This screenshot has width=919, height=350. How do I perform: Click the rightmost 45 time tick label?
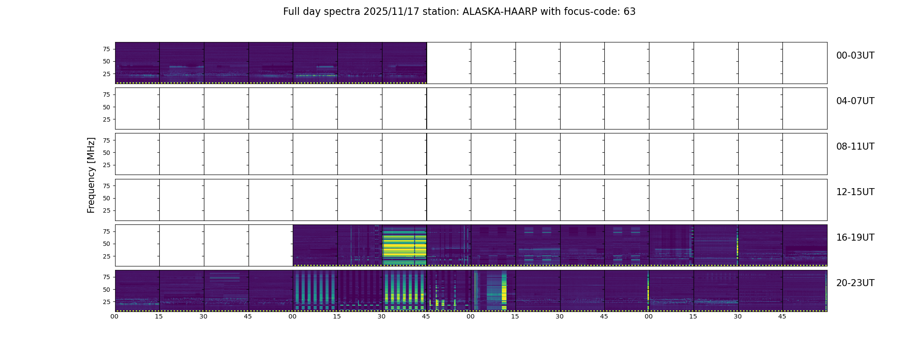[782, 317]
